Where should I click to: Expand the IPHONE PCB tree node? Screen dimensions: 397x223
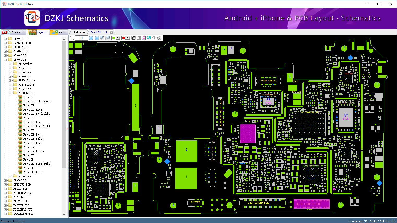pyautogui.click(x=5, y=47)
